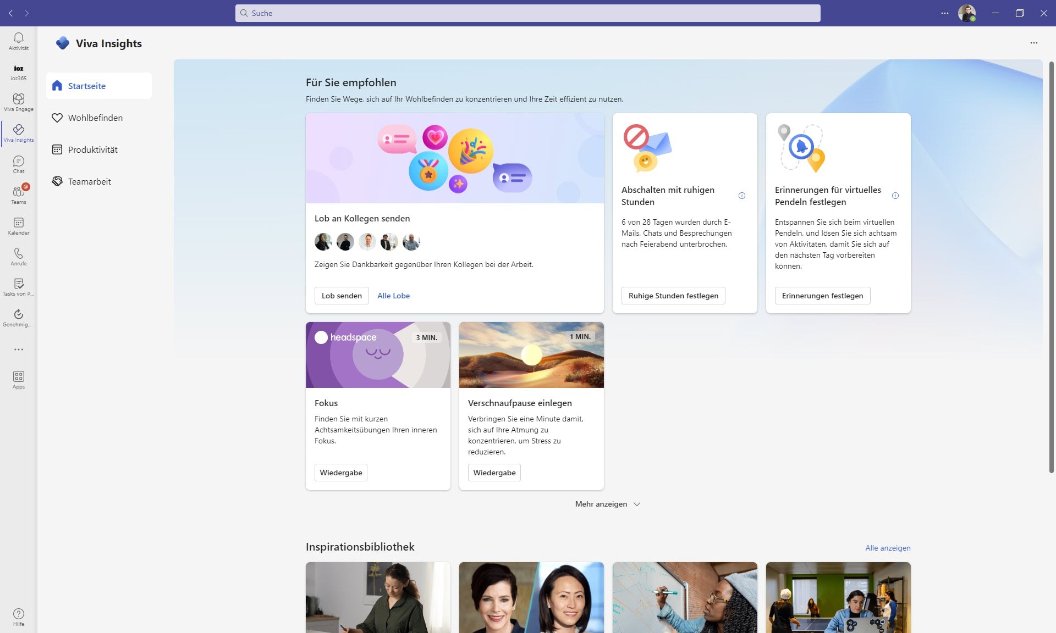This screenshot has height=633, width=1056.
Task: Switch to Wohlbefinden tab
Action: pos(95,118)
